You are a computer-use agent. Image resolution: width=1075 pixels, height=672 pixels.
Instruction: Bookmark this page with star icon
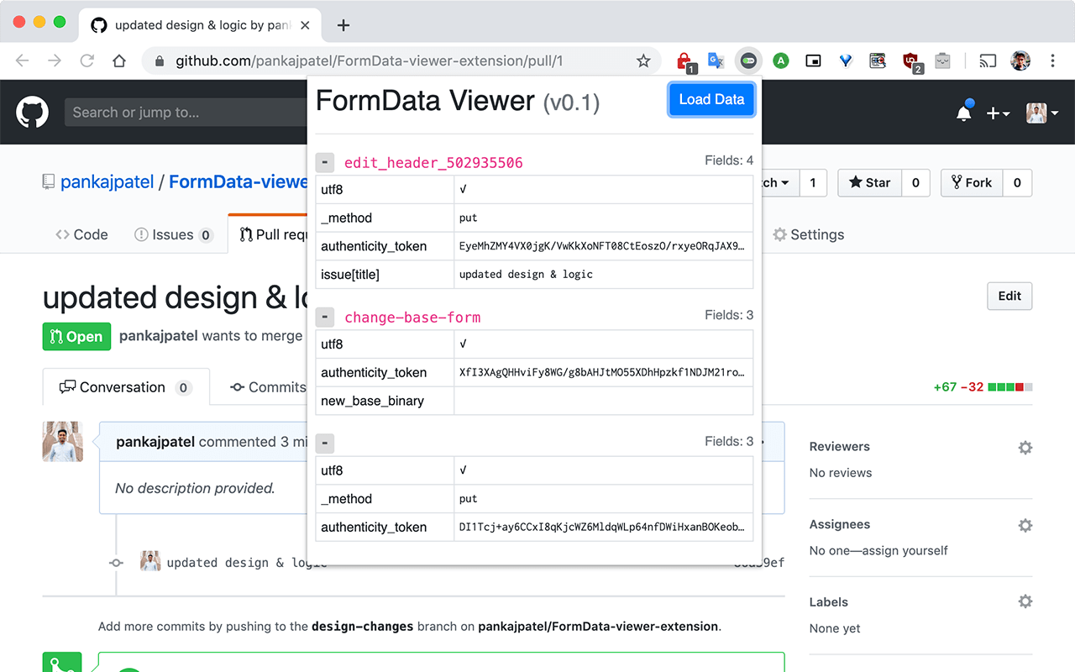pyautogui.click(x=643, y=60)
